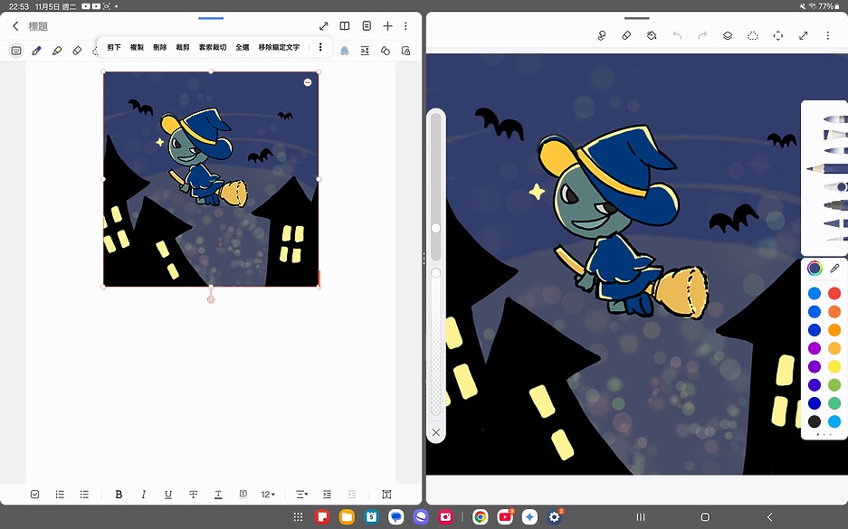Pick the red color swatch
Screen dimensions: 848x529
[x=834, y=293]
